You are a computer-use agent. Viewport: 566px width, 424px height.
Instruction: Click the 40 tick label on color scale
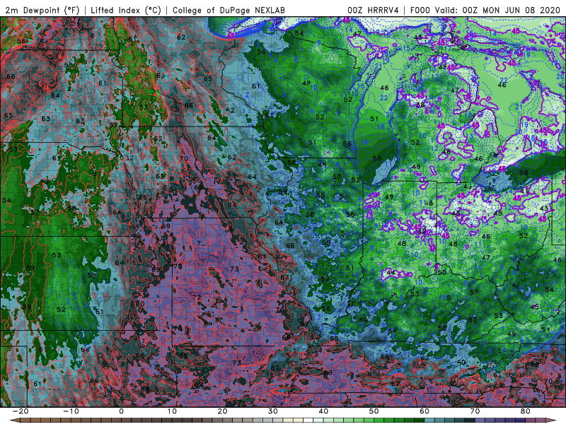coord(323,411)
